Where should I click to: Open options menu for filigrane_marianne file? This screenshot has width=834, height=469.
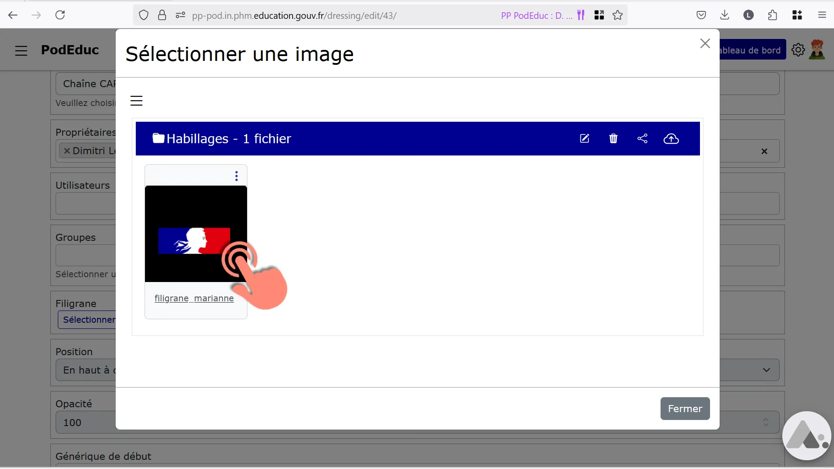[237, 176]
